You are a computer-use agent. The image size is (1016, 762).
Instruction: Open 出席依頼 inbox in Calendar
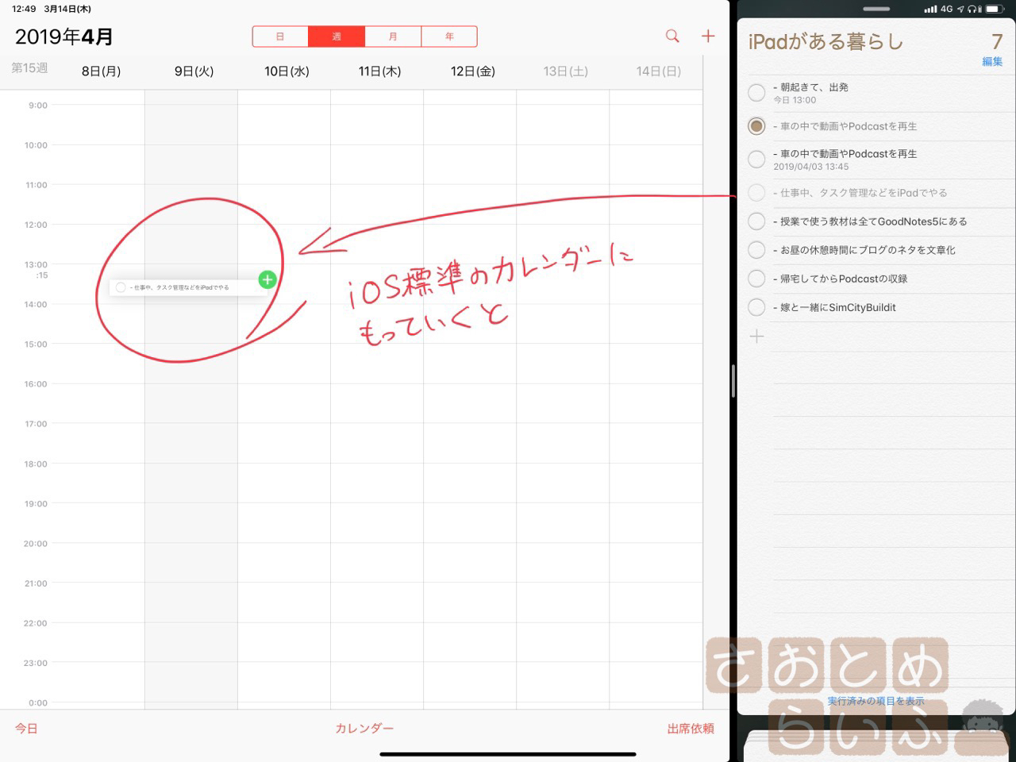point(691,728)
